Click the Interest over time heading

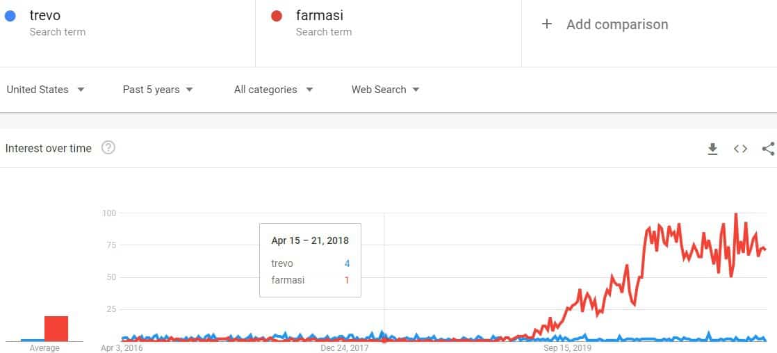(49, 148)
